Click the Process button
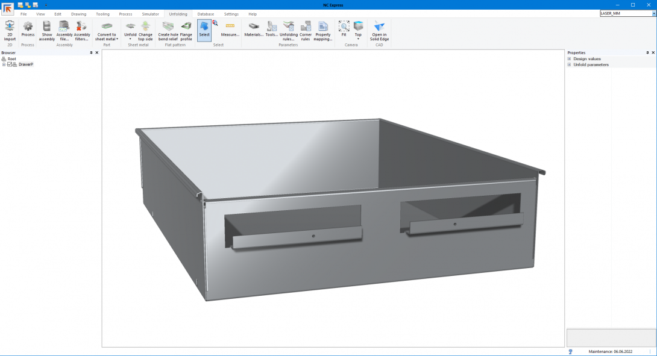Viewport: 657px width, 356px height. click(28, 29)
